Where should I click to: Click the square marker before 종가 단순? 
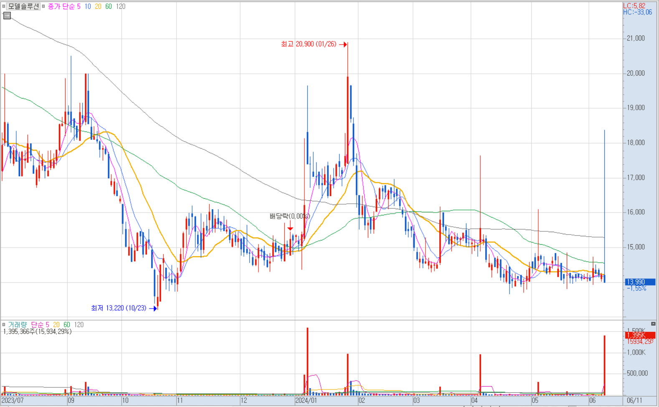tap(43, 6)
